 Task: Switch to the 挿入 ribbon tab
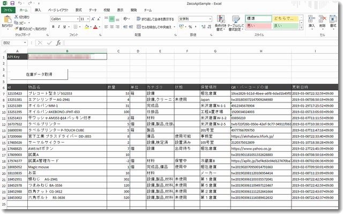coord(38,10)
